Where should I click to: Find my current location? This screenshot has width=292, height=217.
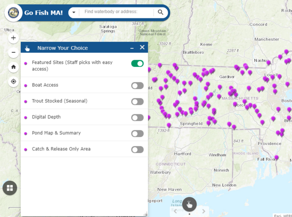tap(13, 81)
